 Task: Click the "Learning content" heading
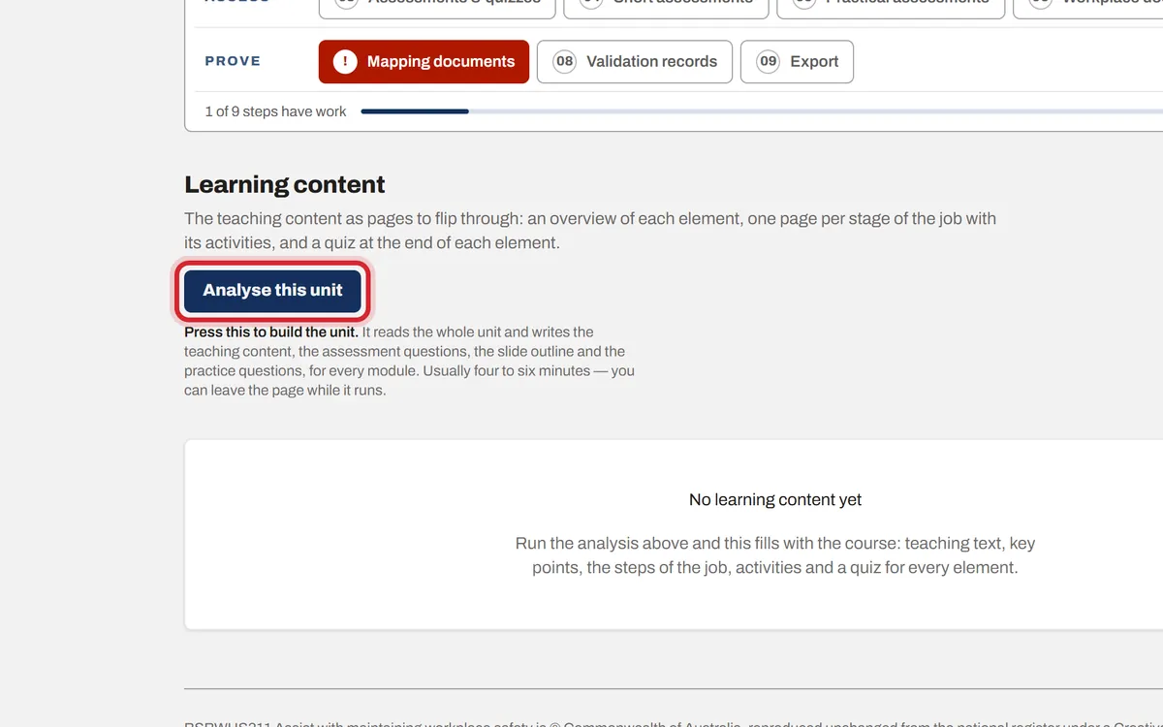(285, 184)
